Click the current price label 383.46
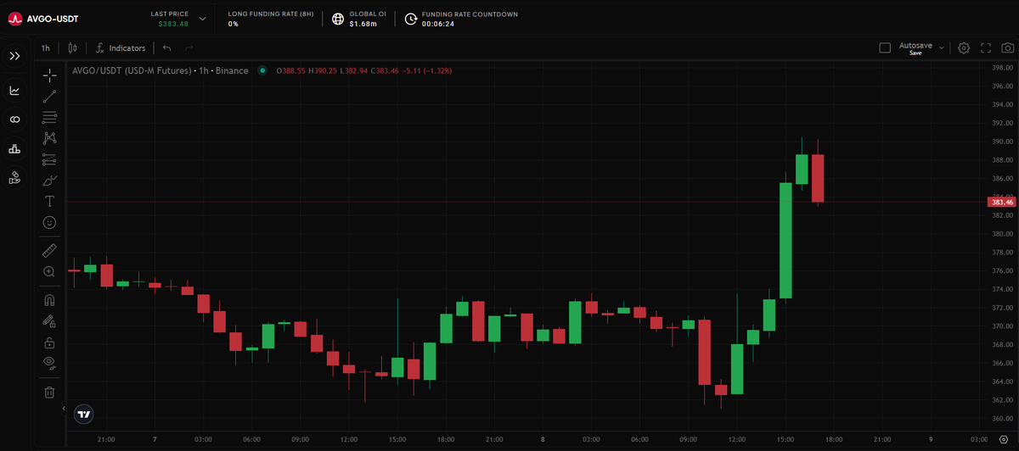Viewport: 1019px width, 451px height. pos(1002,202)
